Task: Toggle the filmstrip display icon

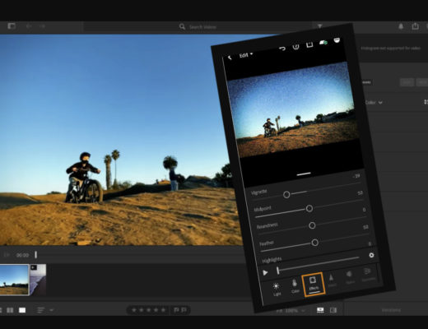Action: tap(320, 310)
